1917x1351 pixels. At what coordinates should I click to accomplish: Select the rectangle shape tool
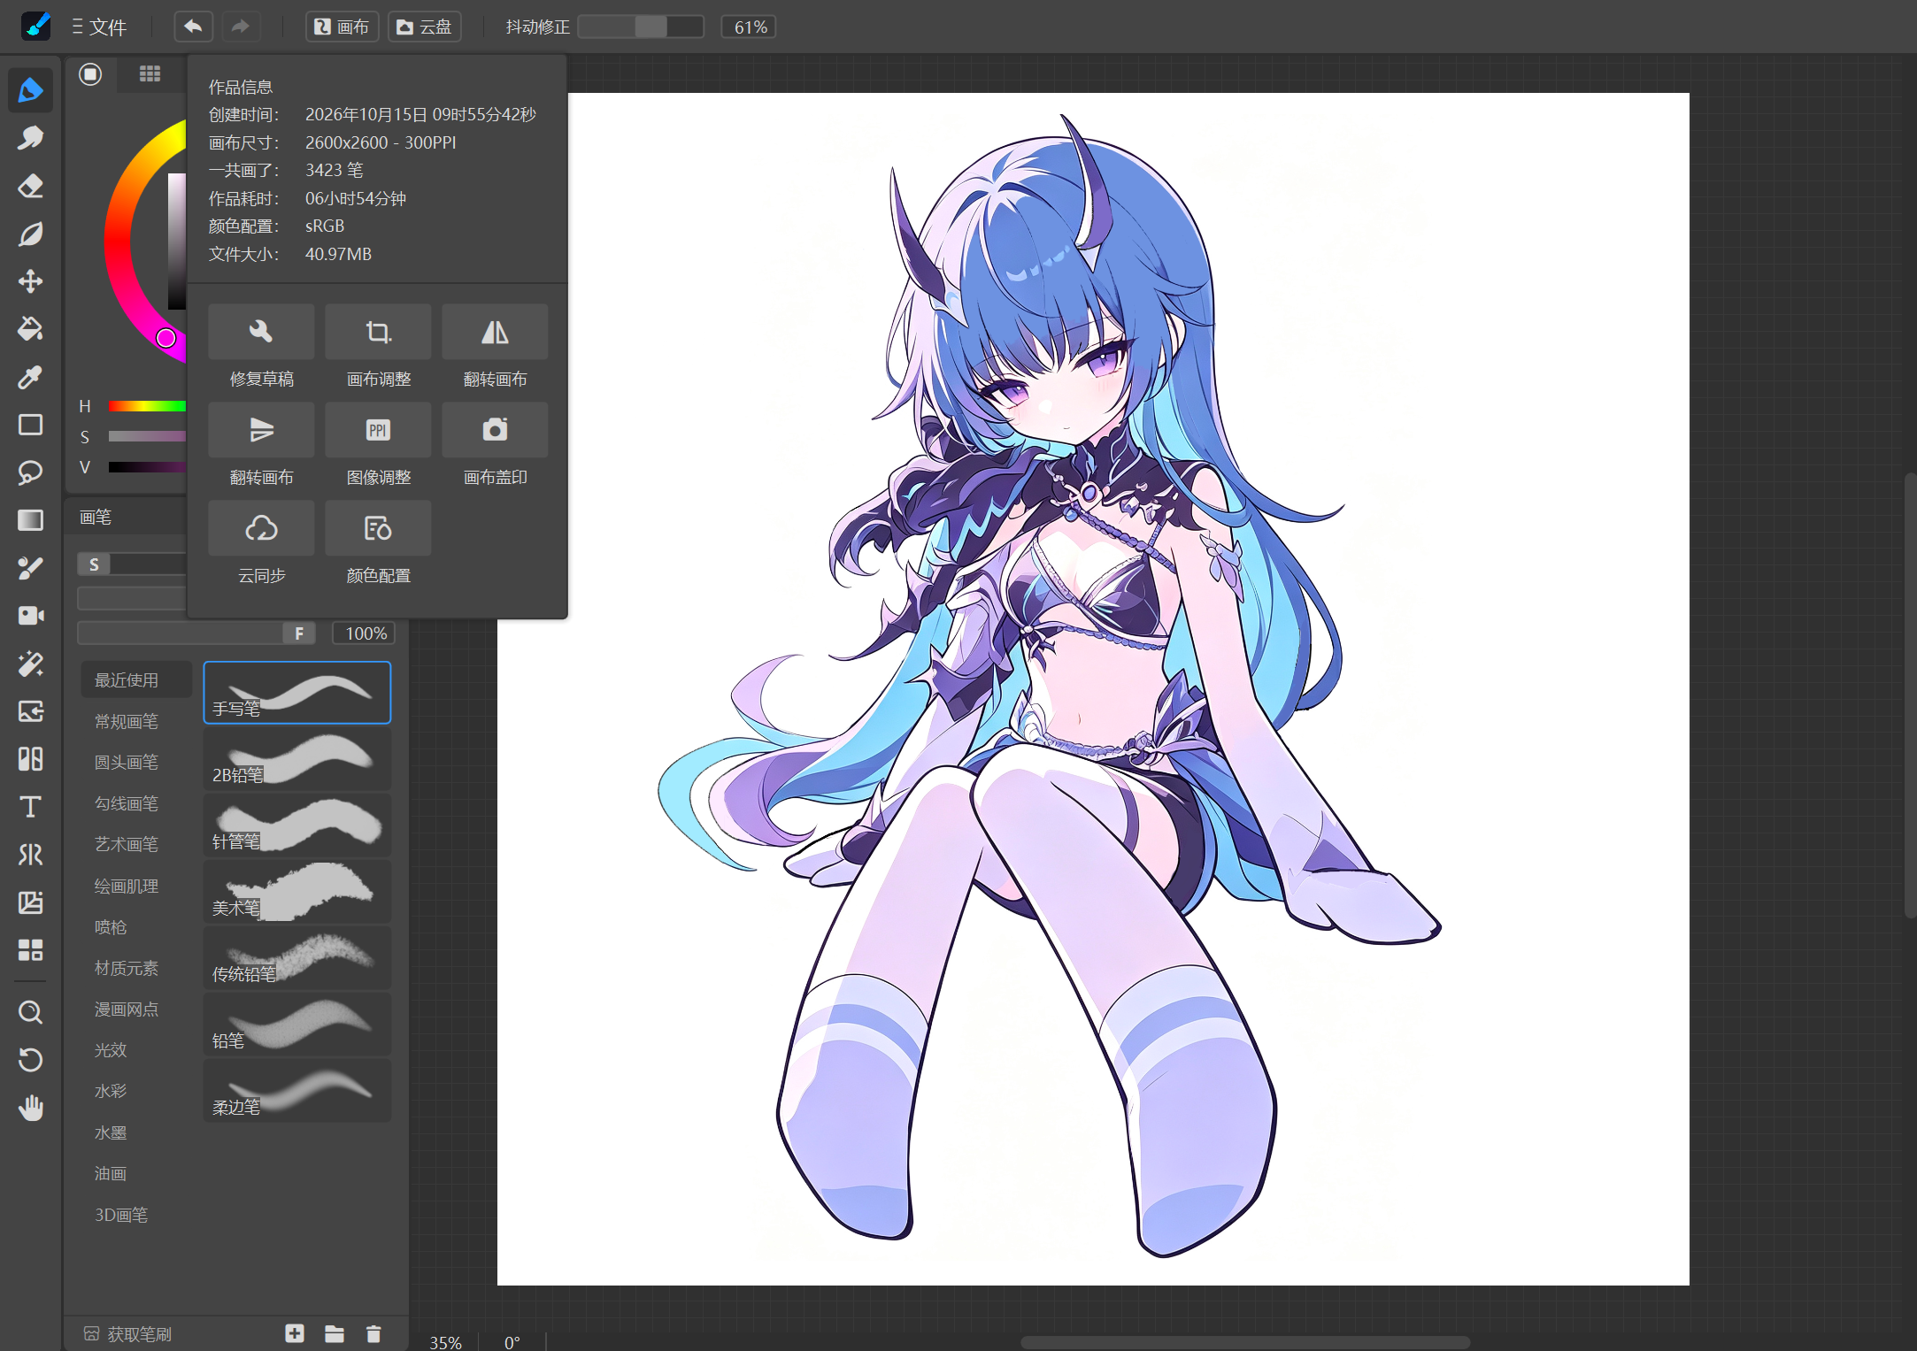(31, 425)
